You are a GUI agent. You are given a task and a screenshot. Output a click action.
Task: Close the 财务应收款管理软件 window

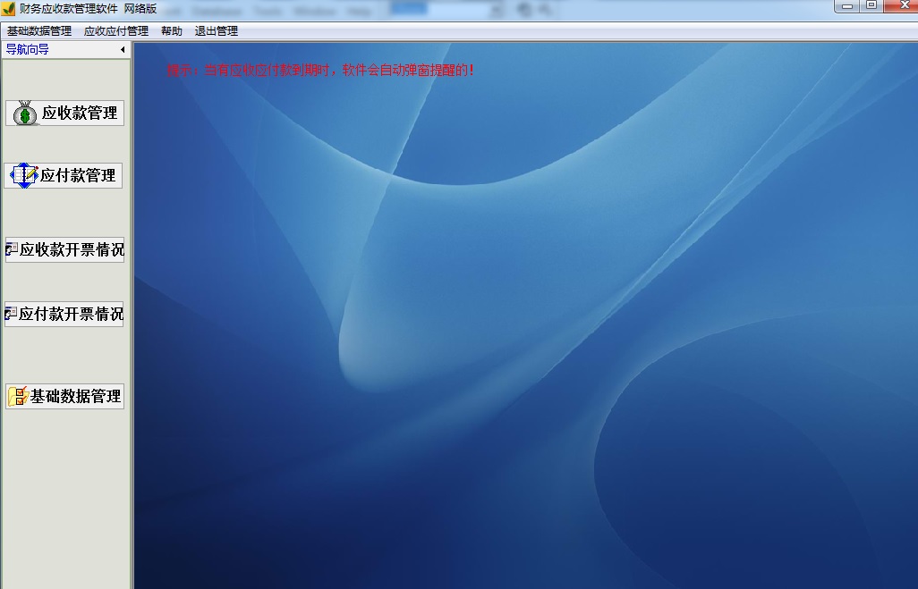click(x=898, y=5)
